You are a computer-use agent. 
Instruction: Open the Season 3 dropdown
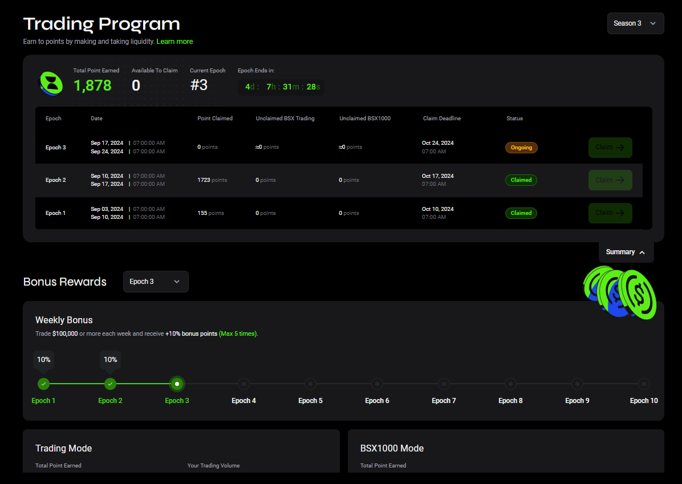pyautogui.click(x=635, y=23)
